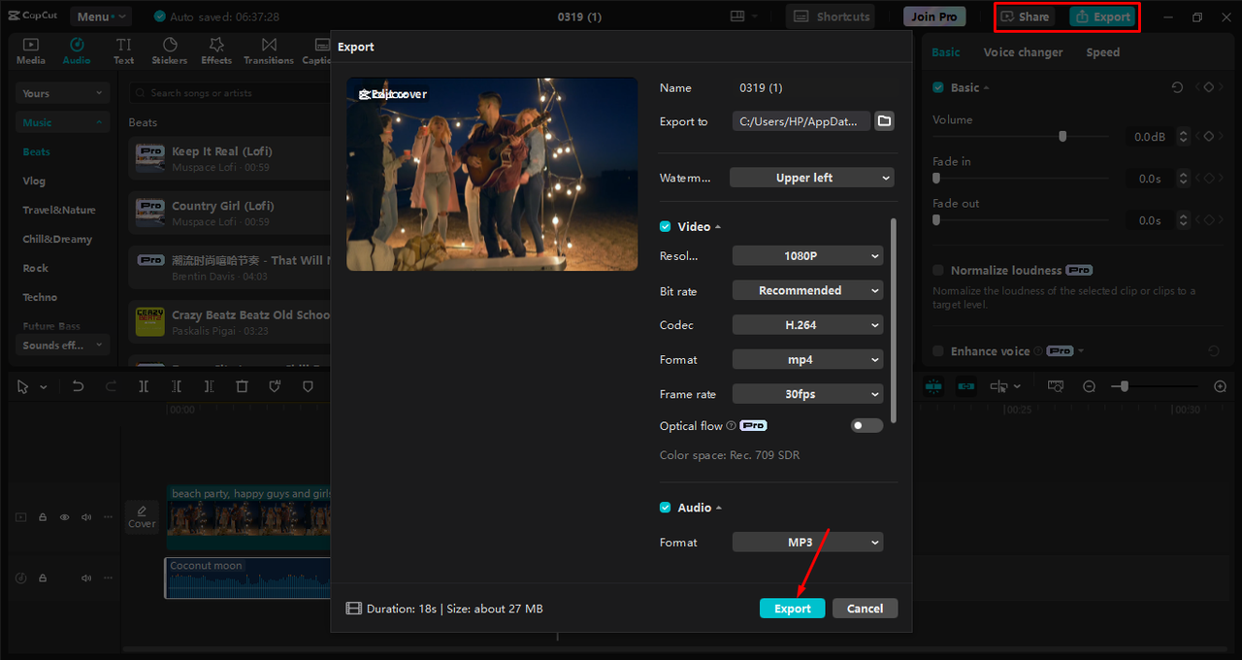
Task: Switch to the Speed tab
Action: coord(1102,52)
